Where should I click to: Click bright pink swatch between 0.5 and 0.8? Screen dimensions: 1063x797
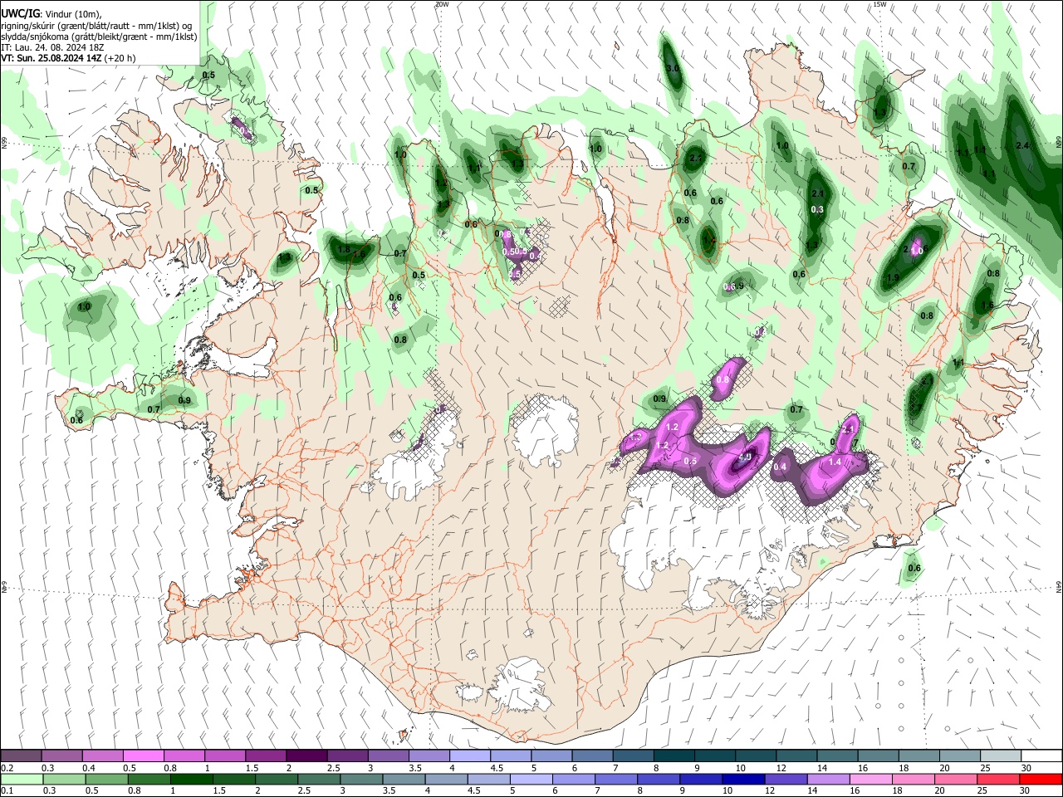click(143, 755)
